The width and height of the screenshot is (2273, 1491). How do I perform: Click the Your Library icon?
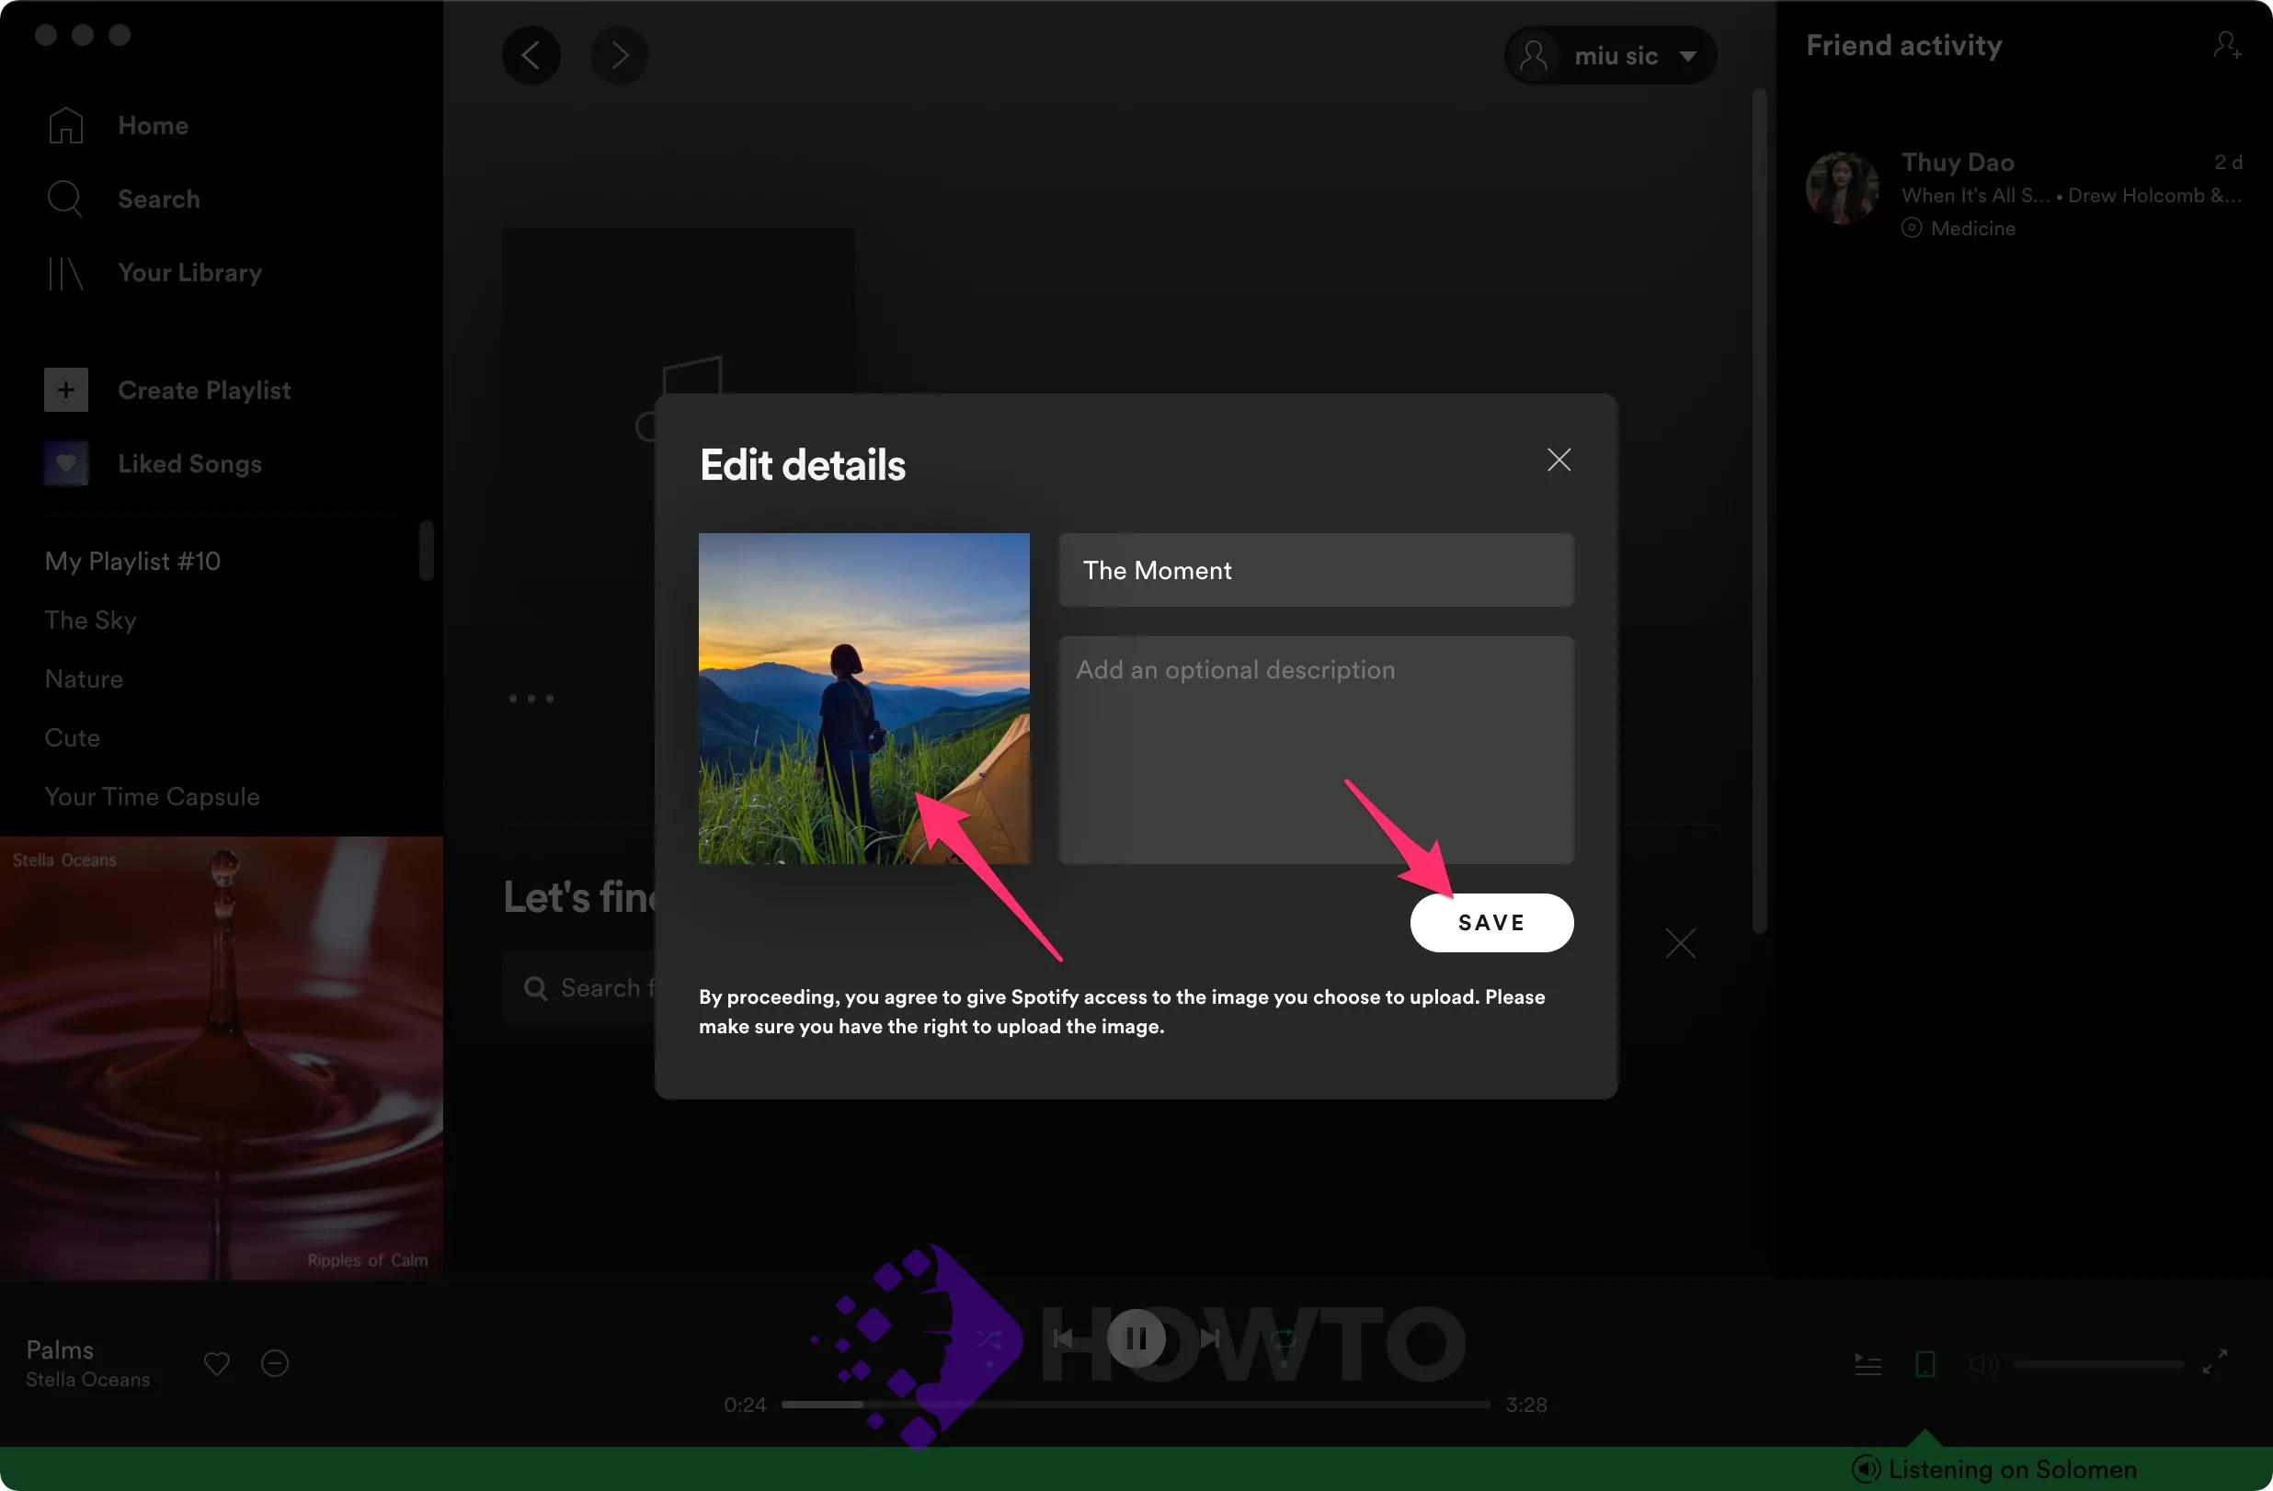[x=63, y=271]
